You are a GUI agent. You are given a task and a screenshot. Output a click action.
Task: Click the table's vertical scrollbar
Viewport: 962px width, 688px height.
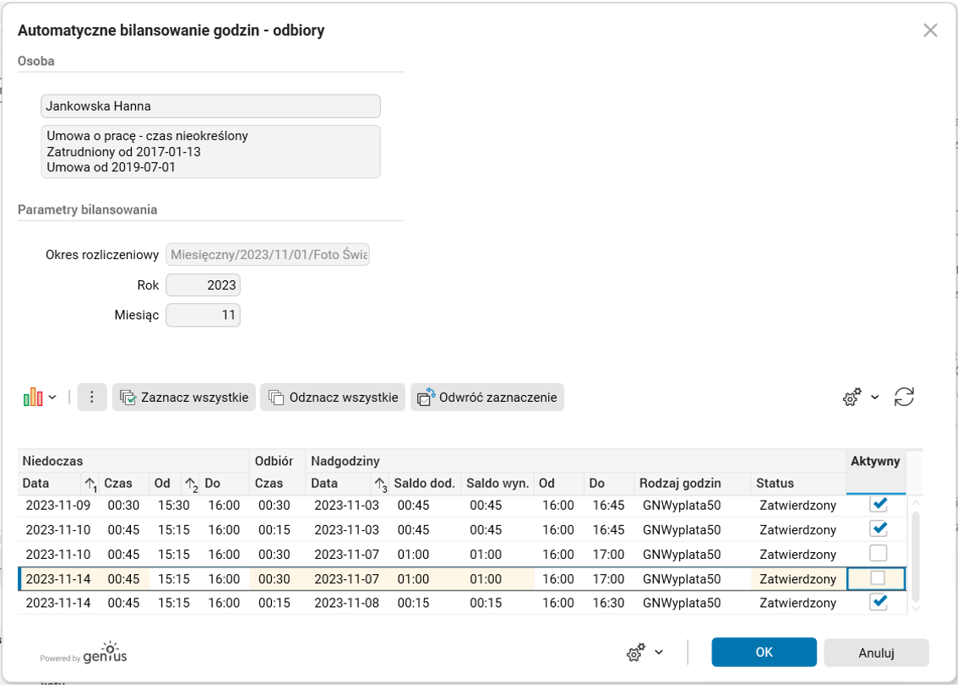point(915,554)
